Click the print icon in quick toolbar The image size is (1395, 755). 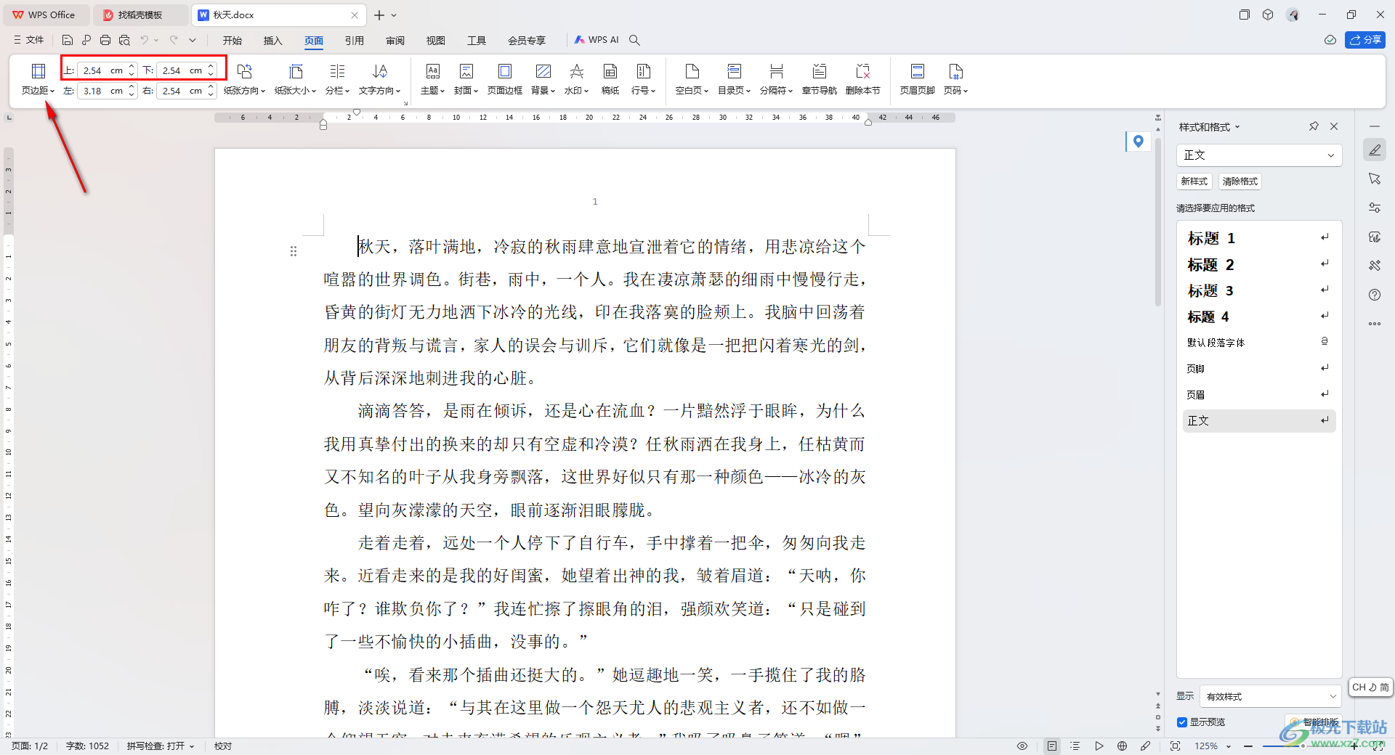coord(105,40)
